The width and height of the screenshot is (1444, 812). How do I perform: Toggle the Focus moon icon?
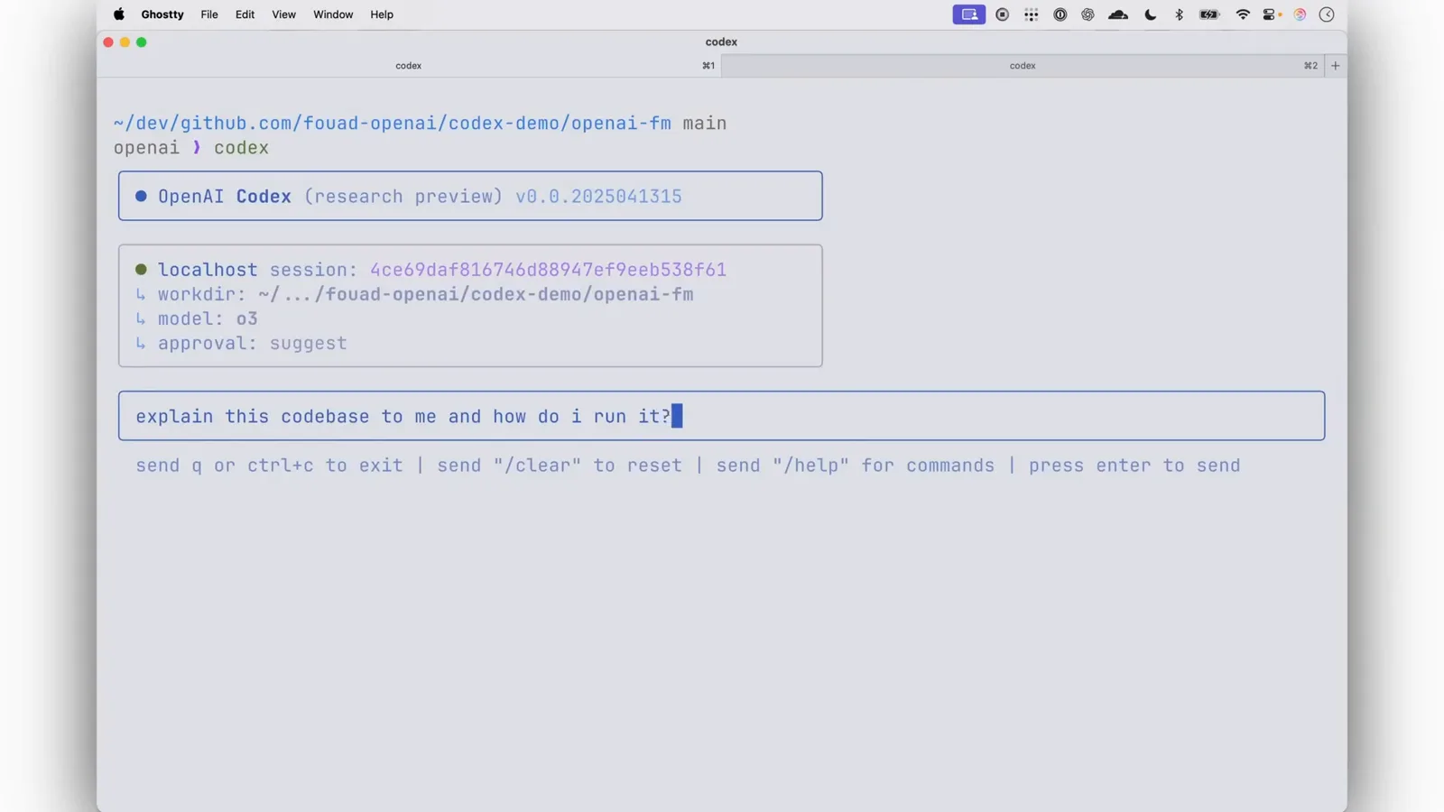click(1150, 14)
